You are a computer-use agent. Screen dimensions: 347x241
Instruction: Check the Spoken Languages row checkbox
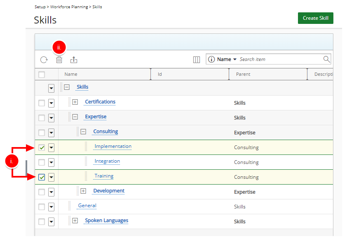point(42,222)
